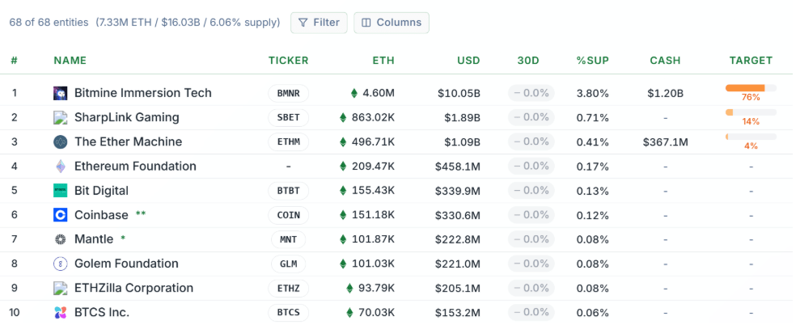Sort by the %SUP column header

[592, 61]
